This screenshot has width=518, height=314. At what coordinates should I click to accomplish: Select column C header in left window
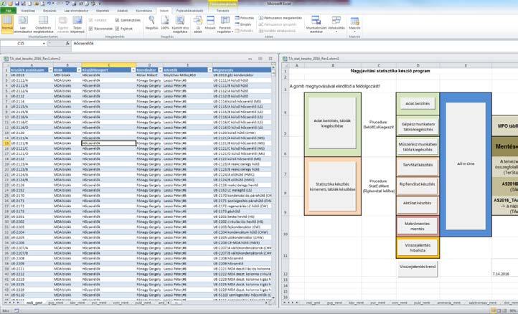[x=108, y=65]
